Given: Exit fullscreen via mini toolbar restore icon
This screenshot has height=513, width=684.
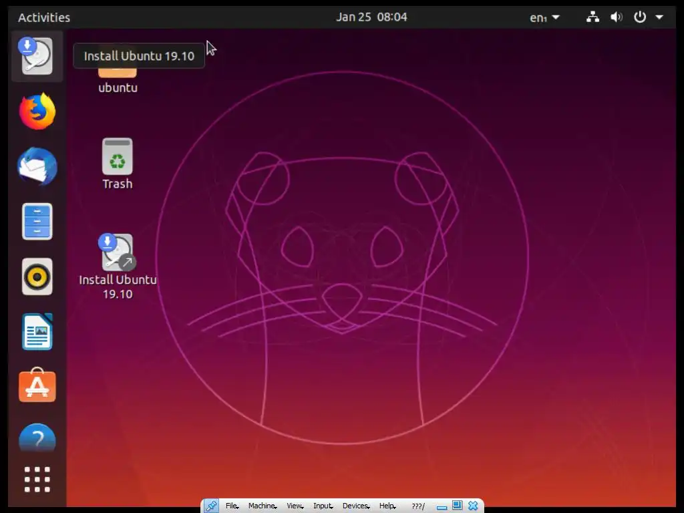Looking at the screenshot, I should (x=457, y=505).
